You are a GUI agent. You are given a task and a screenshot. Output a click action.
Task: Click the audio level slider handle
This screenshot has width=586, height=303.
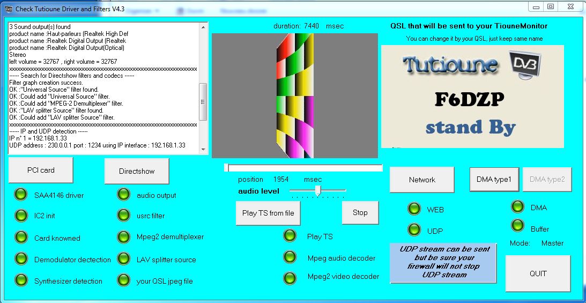coord(318,190)
